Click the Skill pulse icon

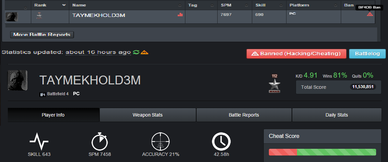[39, 141]
